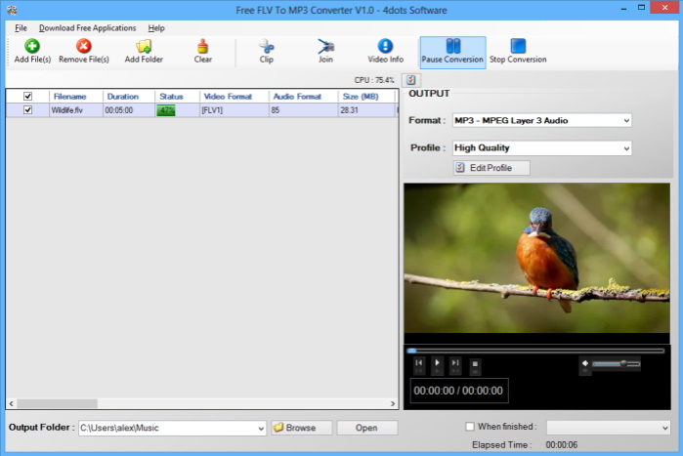Select the Wildlife.flv filename cell

tap(76, 110)
